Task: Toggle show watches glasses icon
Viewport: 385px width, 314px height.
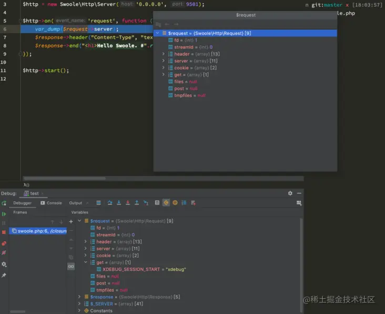Action: tap(71, 267)
